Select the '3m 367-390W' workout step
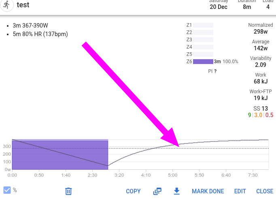 click(33, 26)
